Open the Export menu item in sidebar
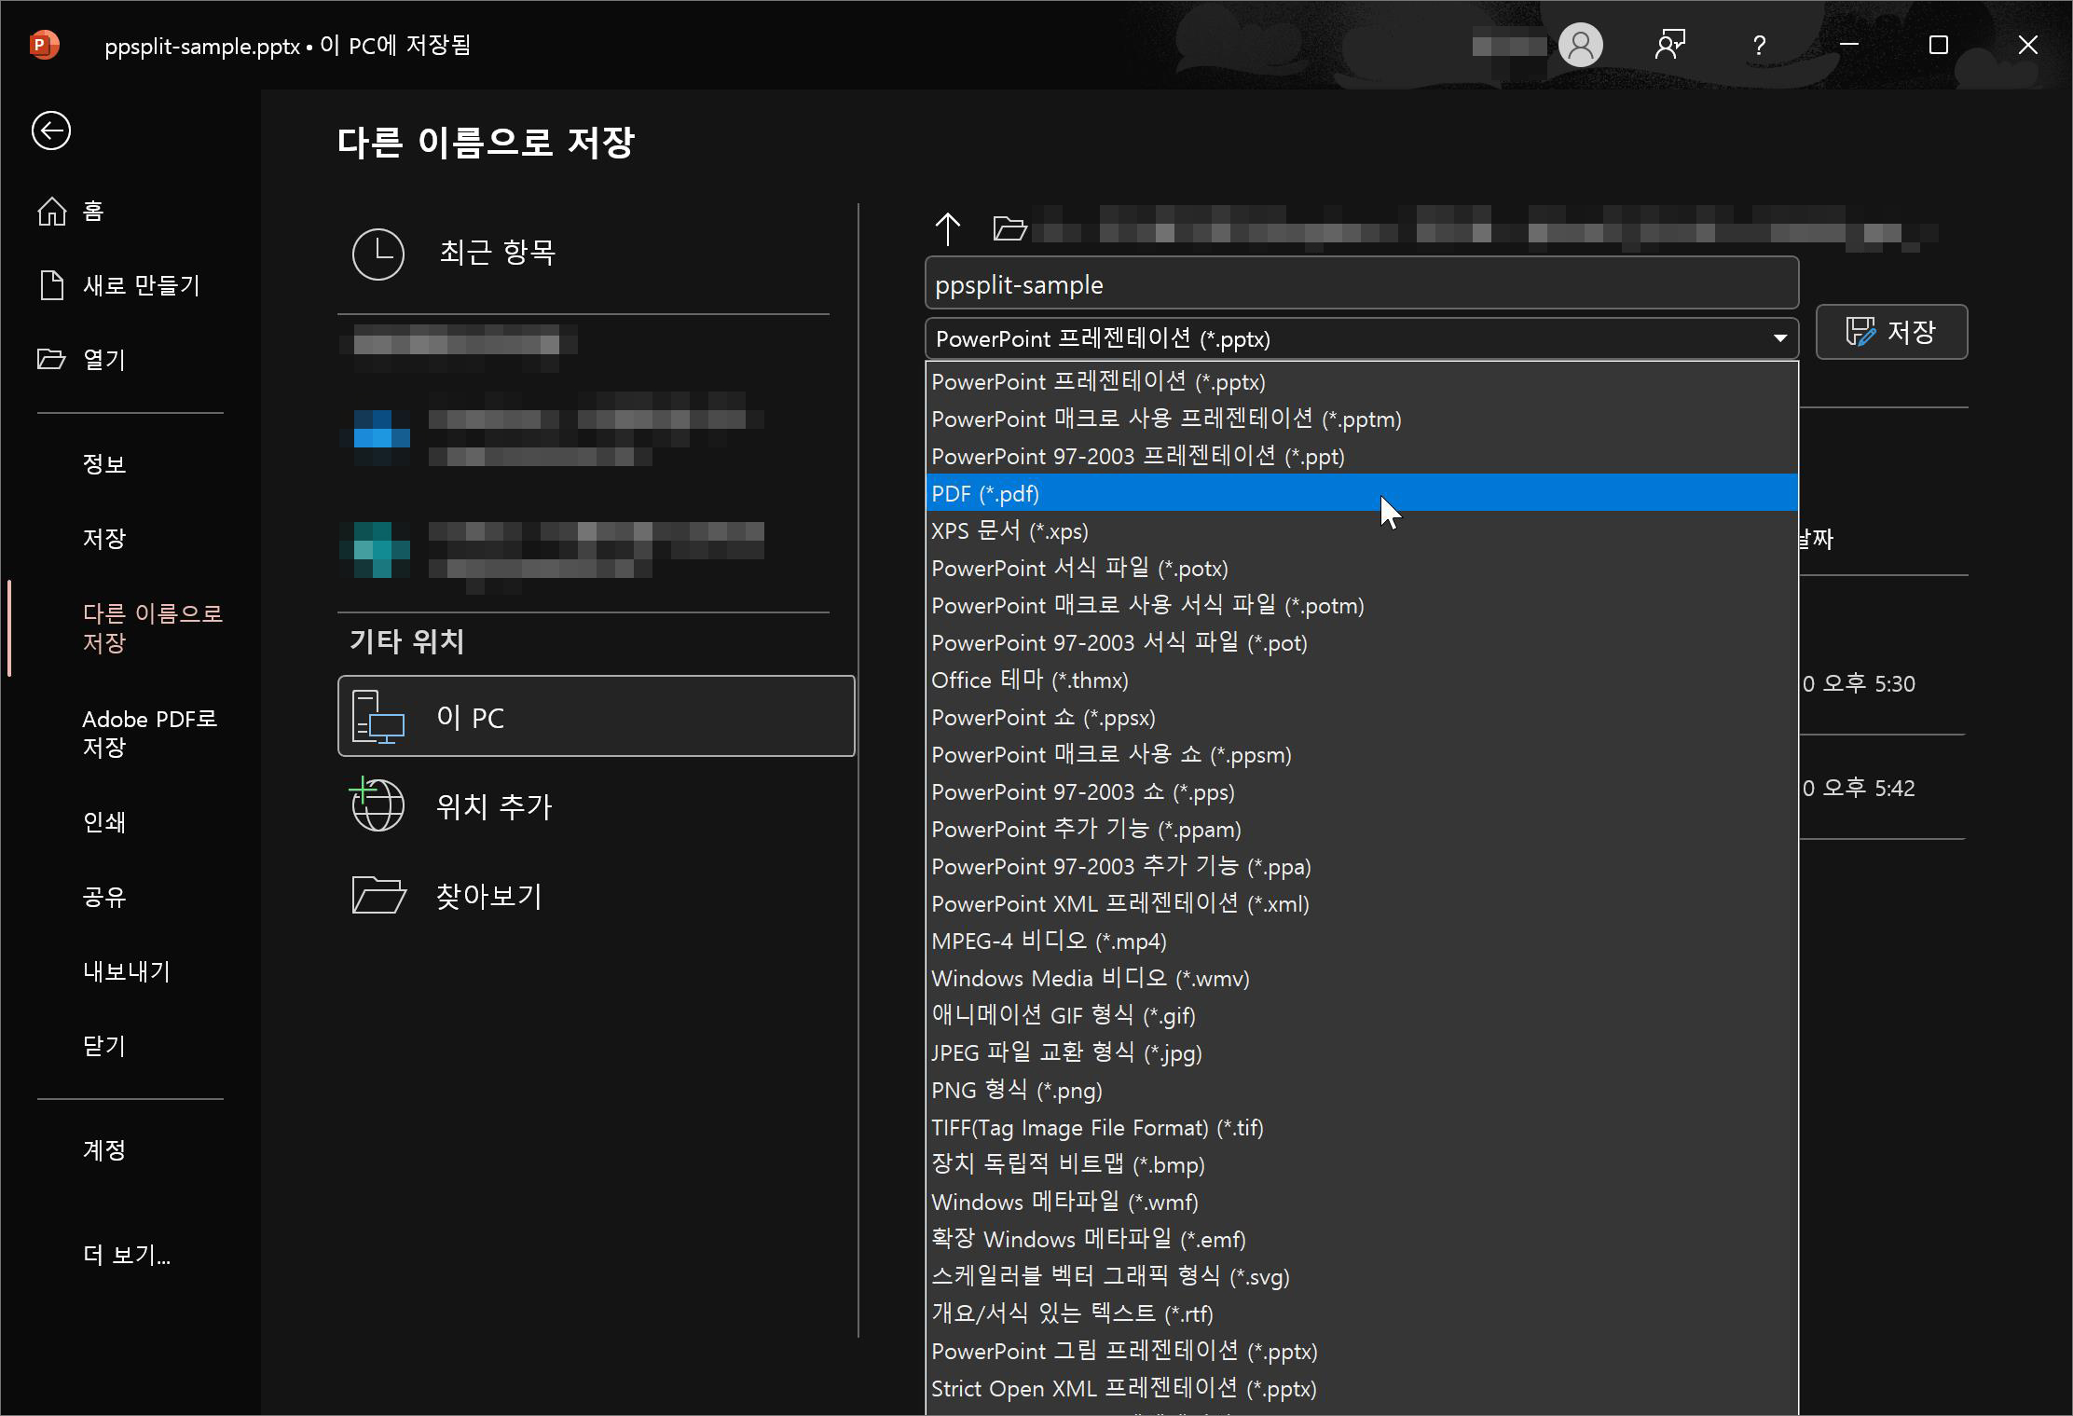Image resolution: width=2073 pixels, height=1416 pixels. point(126,971)
